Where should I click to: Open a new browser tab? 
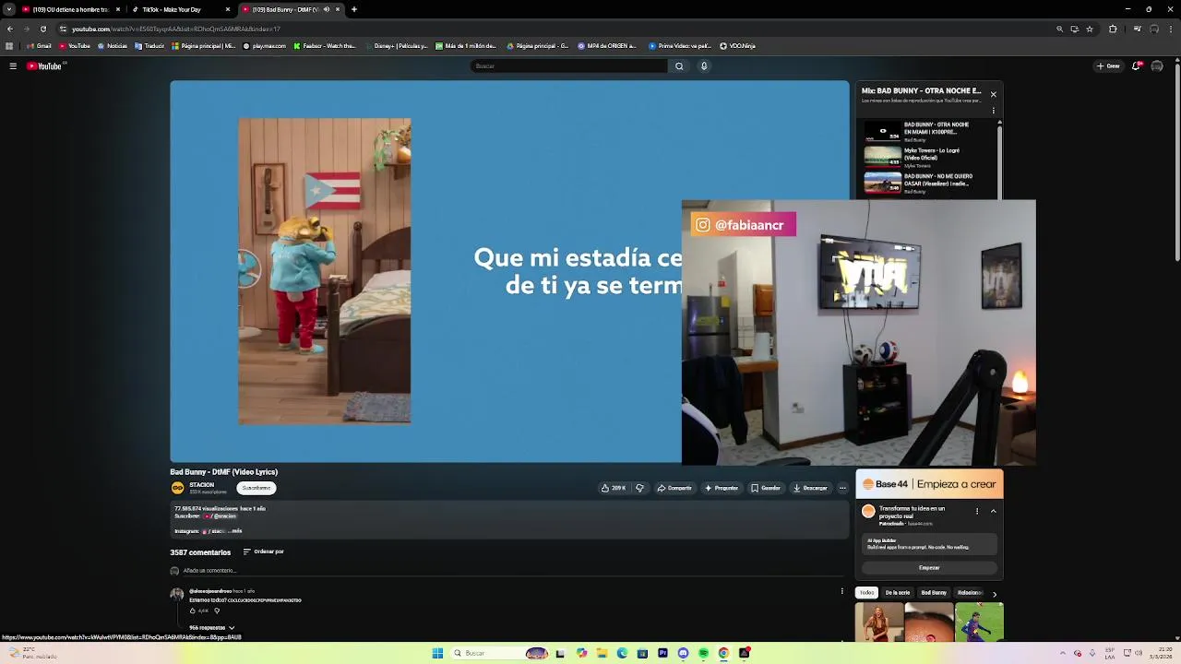(354, 9)
